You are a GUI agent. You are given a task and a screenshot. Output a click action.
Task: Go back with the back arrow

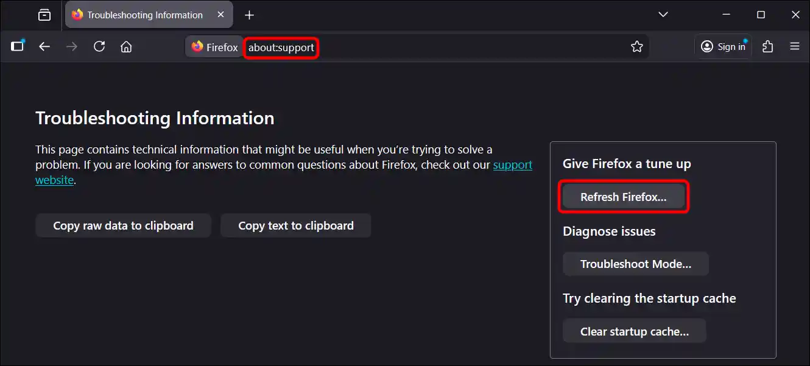point(44,46)
